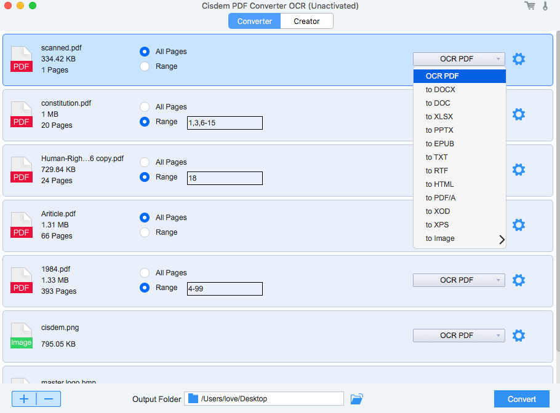Open the shopping cart purchase icon
The image size is (560, 413).
tap(529, 6)
